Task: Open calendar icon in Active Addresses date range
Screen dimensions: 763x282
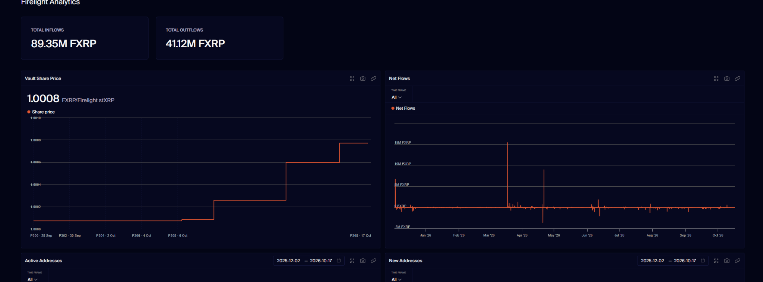Action: [x=339, y=261]
